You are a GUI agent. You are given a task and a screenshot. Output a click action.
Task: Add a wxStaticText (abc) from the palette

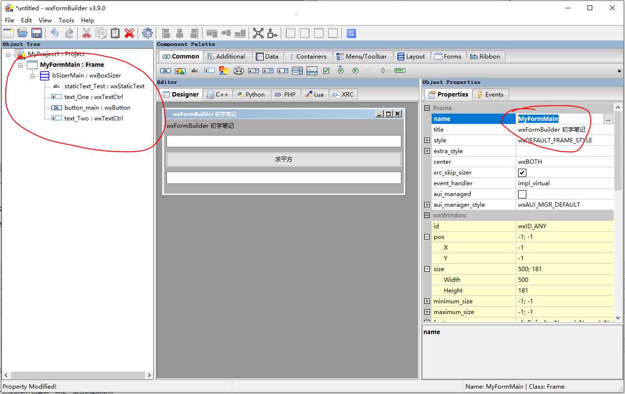coord(195,71)
